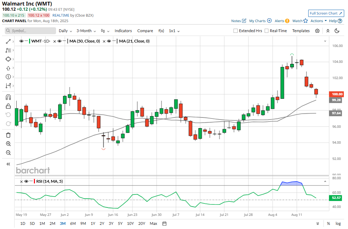
Task: Open the My Charts link
Action: [x=257, y=21]
